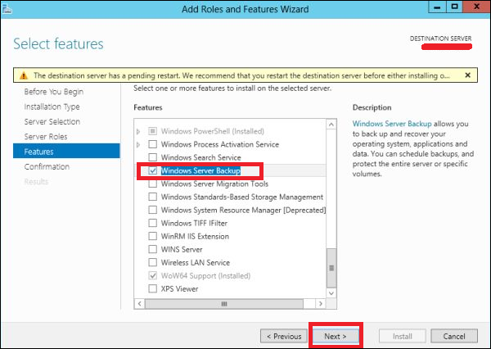Screen dimensions: 491x349
Task: Check WinRM IIS Extension
Action: (152, 236)
